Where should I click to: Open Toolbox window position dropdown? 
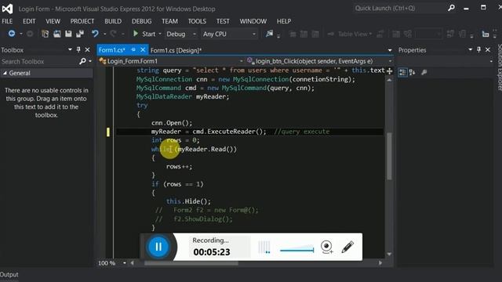(x=70, y=49)
